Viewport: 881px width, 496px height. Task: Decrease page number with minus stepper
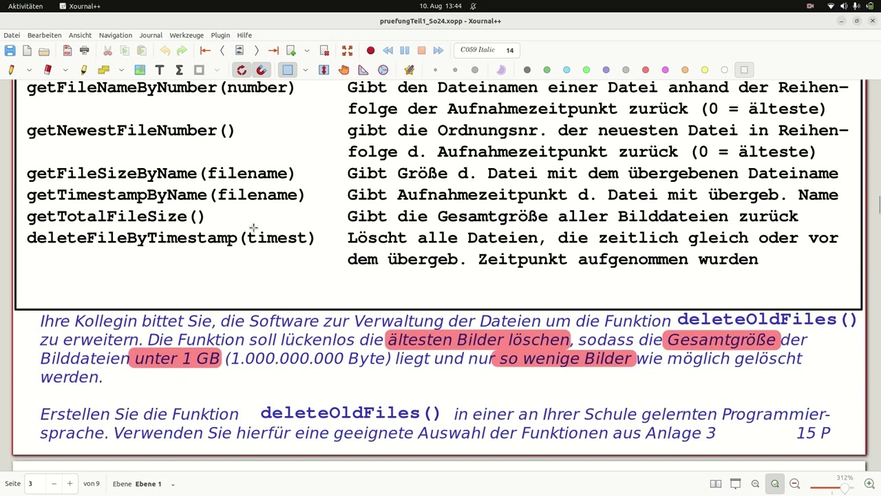(54, 484)
